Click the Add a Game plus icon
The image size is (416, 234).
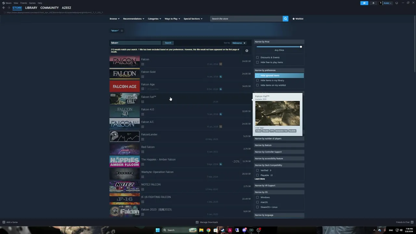(x=4, y=222)
